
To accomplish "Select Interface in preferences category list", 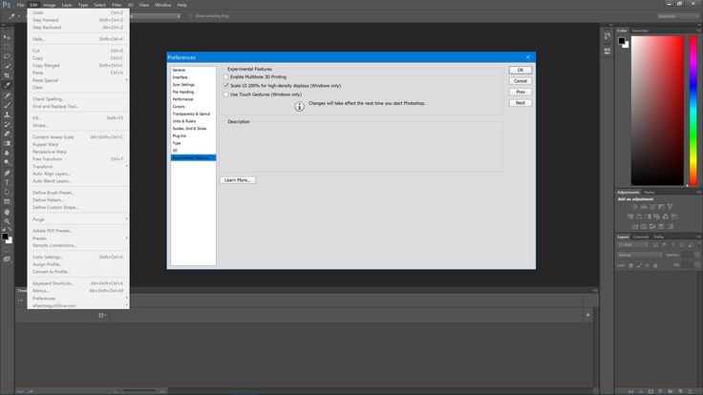I will [181, 77].
